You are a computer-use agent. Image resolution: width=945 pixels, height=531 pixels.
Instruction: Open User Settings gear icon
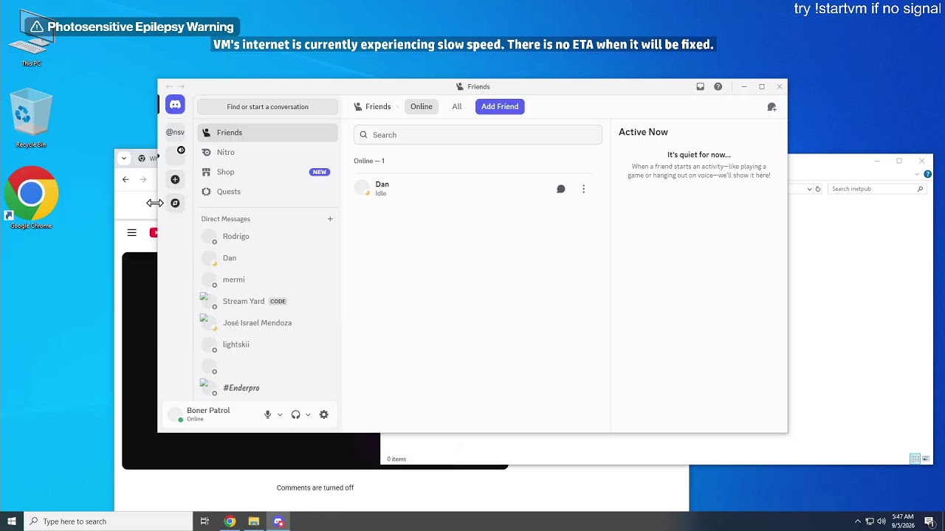(323, 414)
